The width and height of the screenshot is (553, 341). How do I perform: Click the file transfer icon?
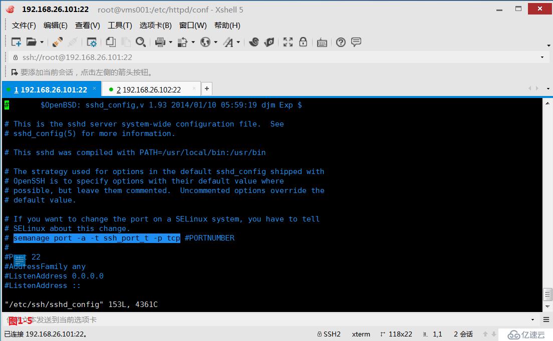click(182, 42)
